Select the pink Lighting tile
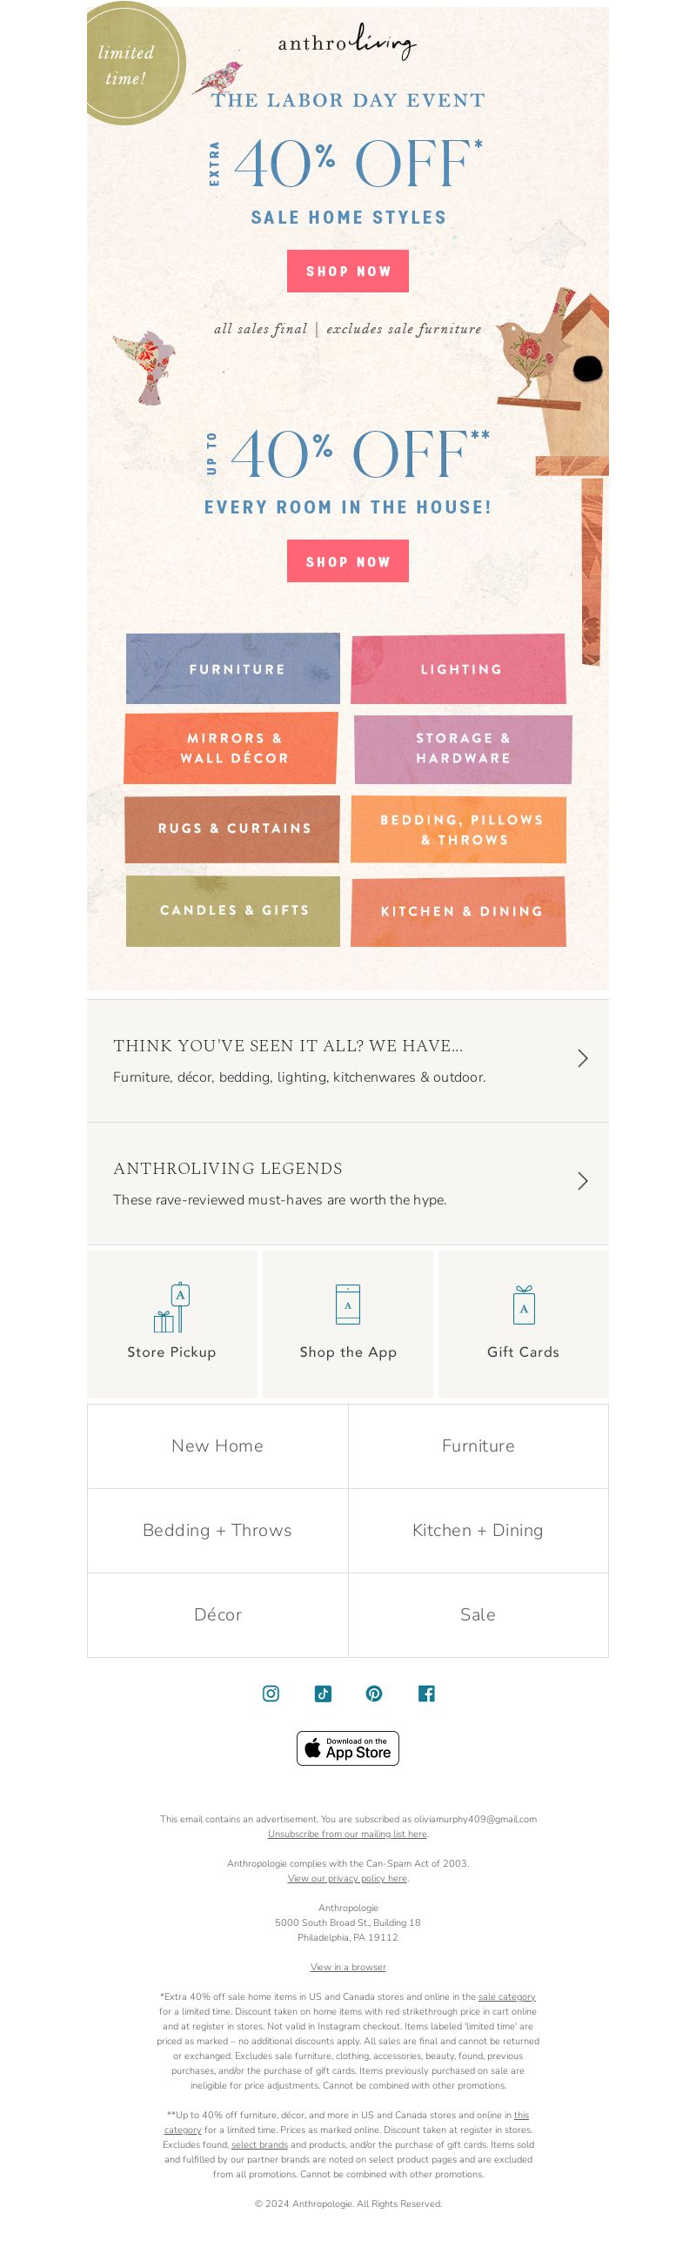 (x=458, y=669)
